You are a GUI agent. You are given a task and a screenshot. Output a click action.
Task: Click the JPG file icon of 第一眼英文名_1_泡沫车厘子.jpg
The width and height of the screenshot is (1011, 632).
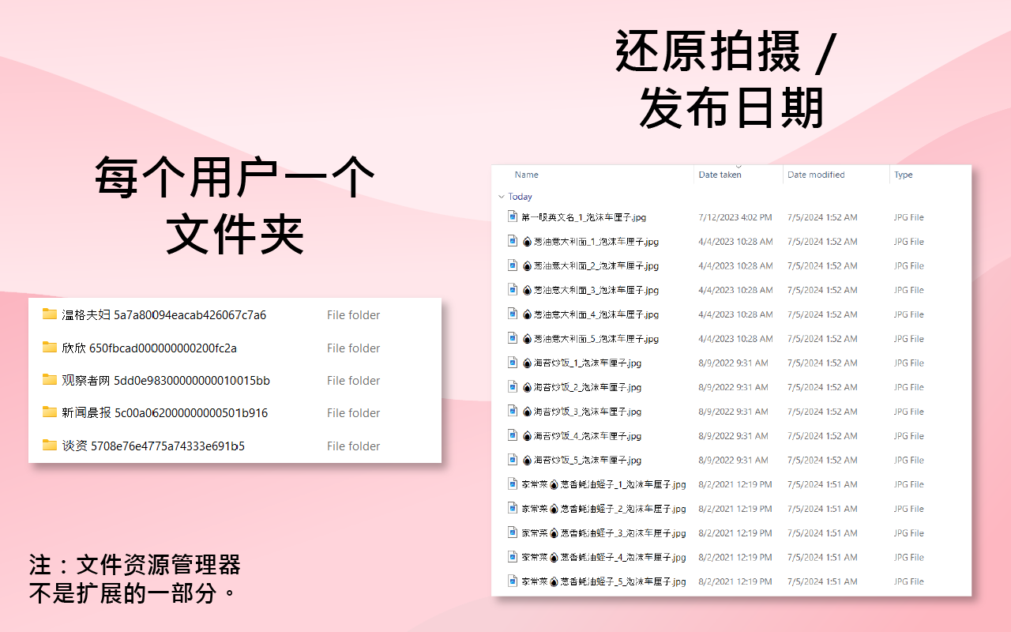pos(512,216)
